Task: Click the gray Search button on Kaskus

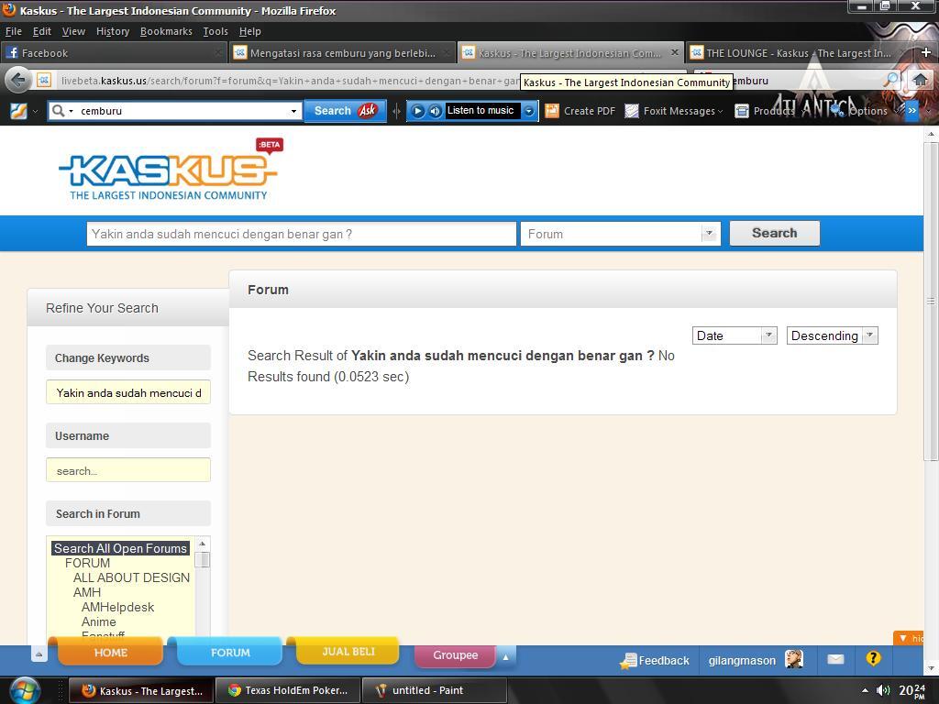Action: point(774,233)
